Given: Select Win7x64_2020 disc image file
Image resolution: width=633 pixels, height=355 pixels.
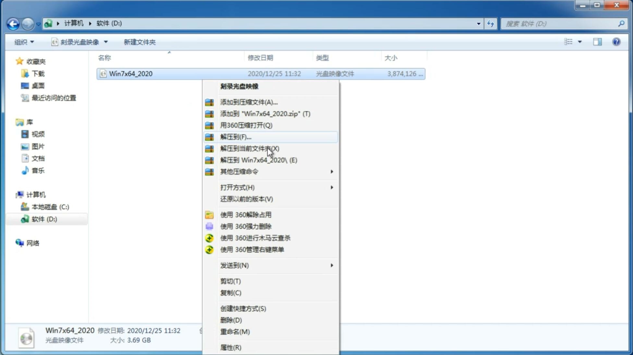Looking at the screenshot, I should pyautogui.click(x=130, y=74).
